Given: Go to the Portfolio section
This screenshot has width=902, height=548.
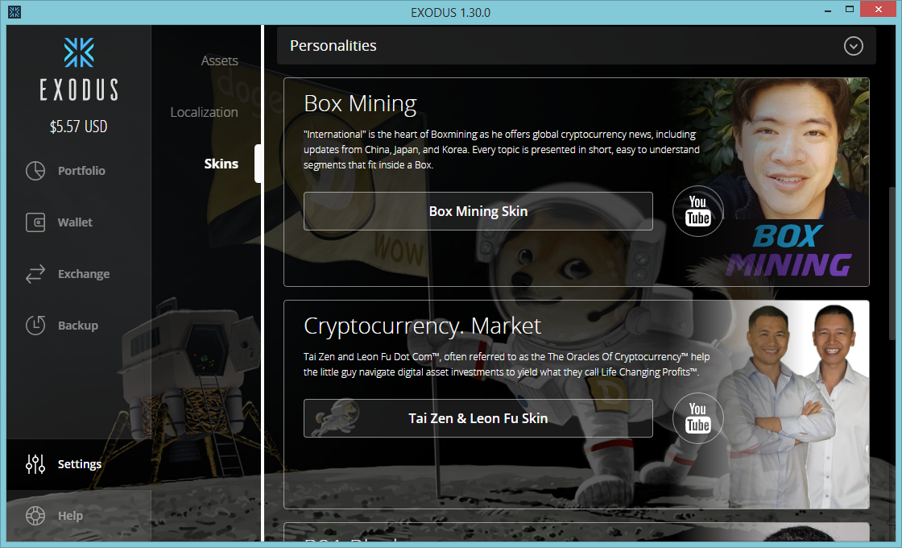Looking at the screenshot, I should click(x=81, y=171).
